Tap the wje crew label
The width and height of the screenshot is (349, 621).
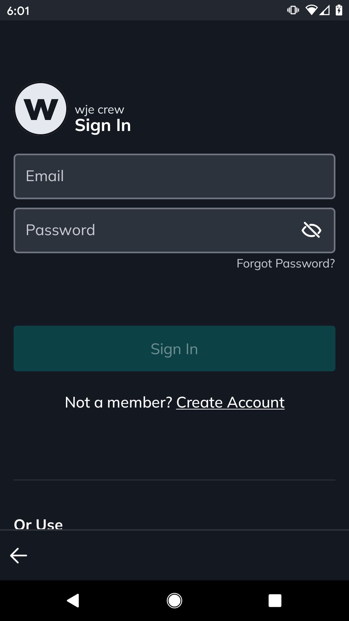click(x=100, y=110)
